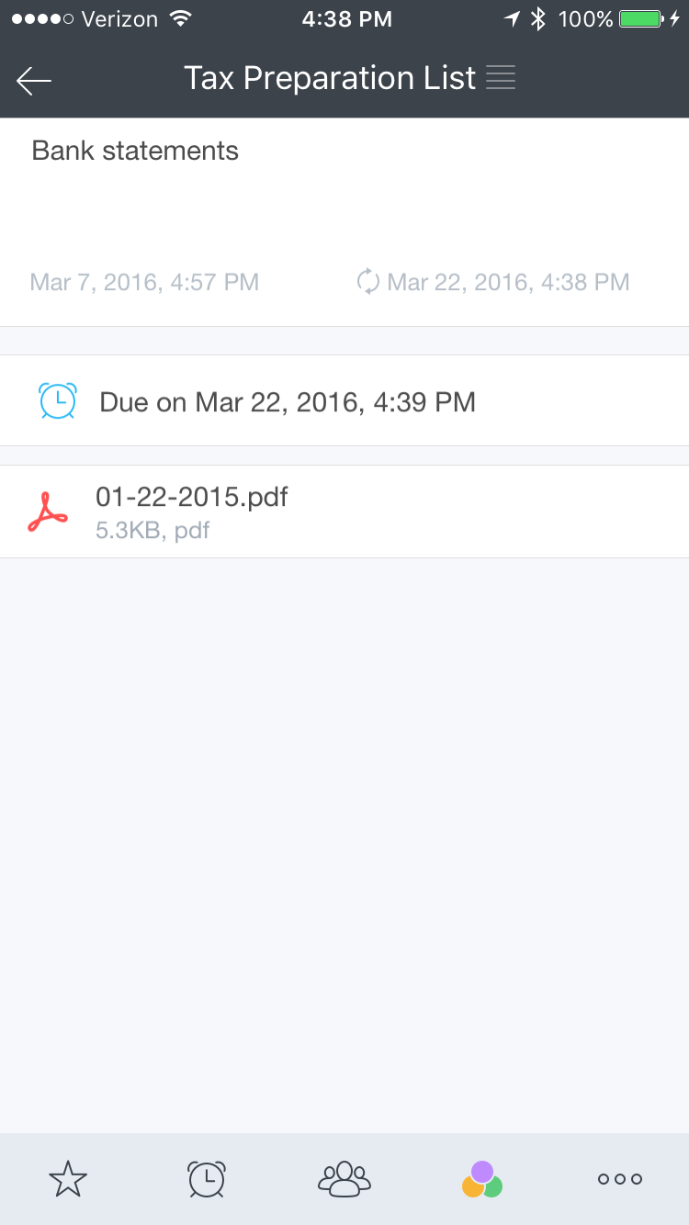
Task: Change the Due on Mar 22 date
Action: (287, 401)
